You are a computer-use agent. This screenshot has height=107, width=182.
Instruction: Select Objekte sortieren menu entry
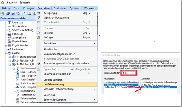point(66,80)
